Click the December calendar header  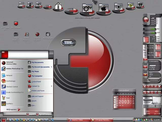click(124, 90)
